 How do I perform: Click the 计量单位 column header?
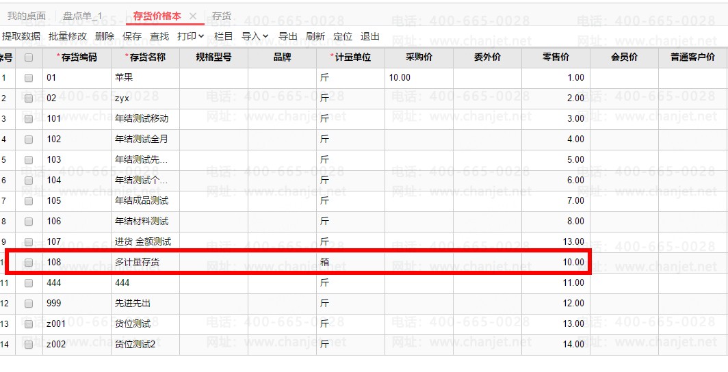pyautogui.click(x=350, y=57)
